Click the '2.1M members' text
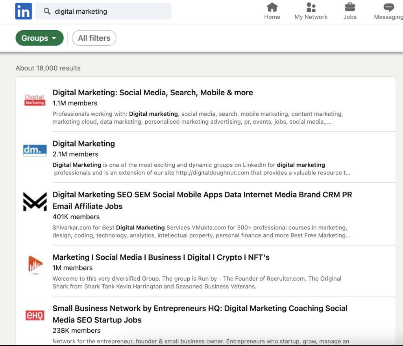Screen dimensions: 403x346 point(75,154)
